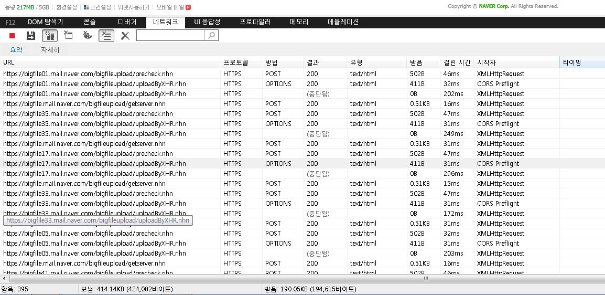Viewport: 605px width, 295px height.
Task: Open the 스킨설정 link
Action: pos(97,7)
